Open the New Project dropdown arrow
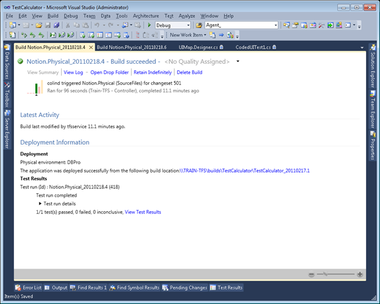Image resolution: width=380 pixels, height=304 pixels. coord(19,25)
